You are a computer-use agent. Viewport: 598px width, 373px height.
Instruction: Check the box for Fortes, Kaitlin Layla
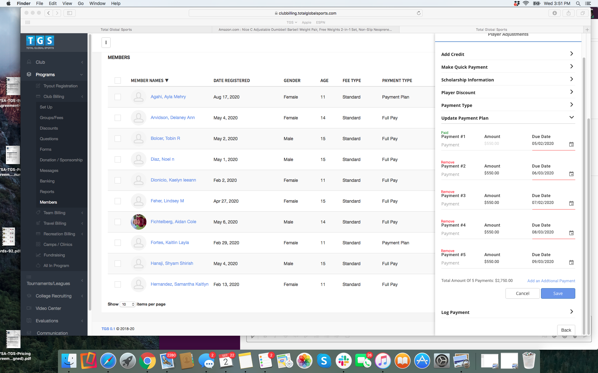118,243
